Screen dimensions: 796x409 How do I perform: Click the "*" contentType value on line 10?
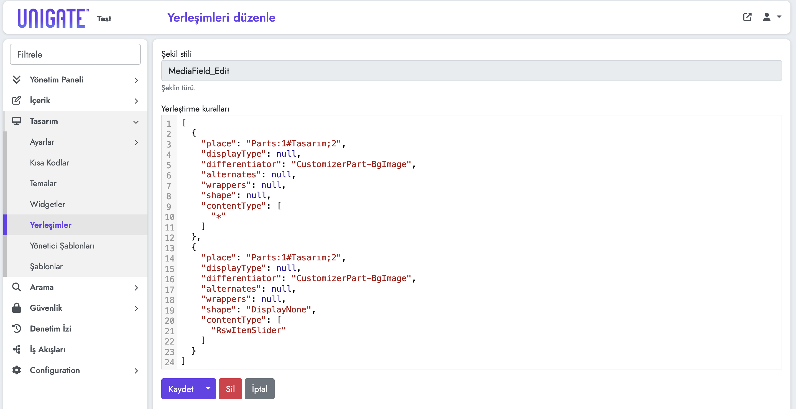pyautogui.click(x=218, y=216)
